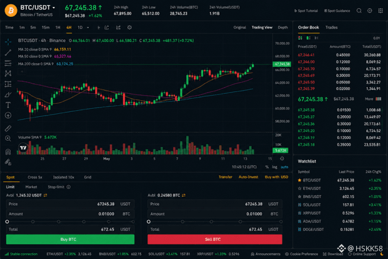Open the Fibonacci retracement tool
The width and height of the screenshot is (388, 259).
coord(8,63)
